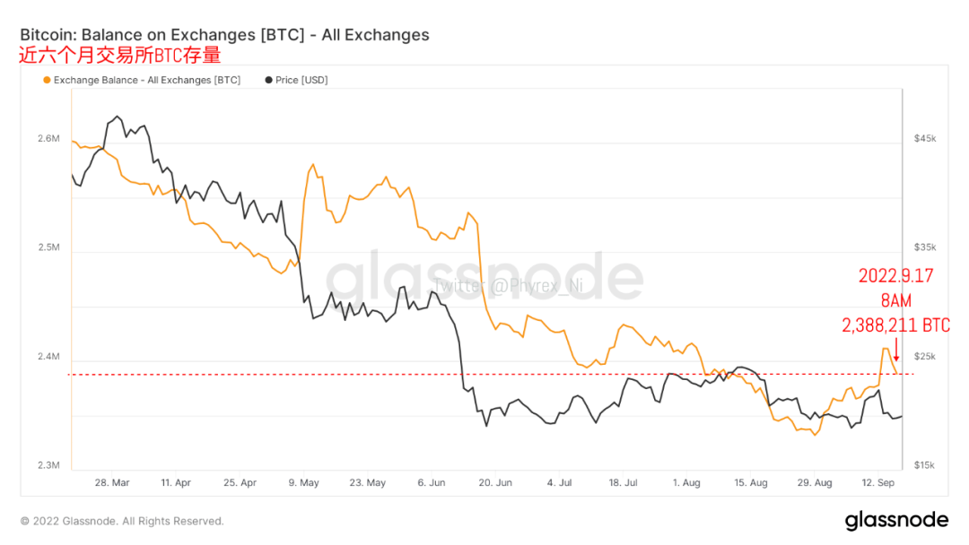Click the chart title Bitcoin: Balance on Exchanges

(x=224, y=35)
